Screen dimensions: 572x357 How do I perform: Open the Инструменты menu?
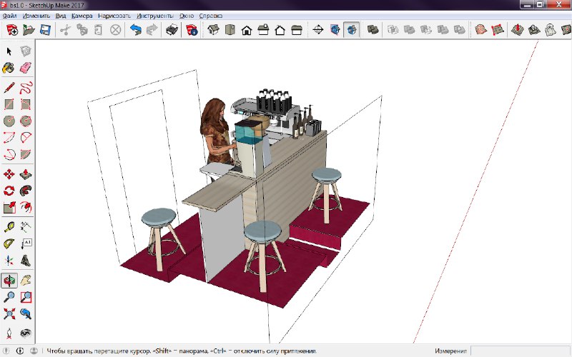pos(154,14)
